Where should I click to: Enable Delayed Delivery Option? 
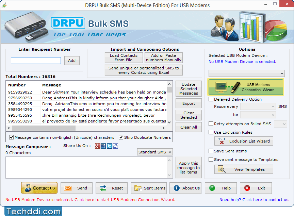pos(211,99)
